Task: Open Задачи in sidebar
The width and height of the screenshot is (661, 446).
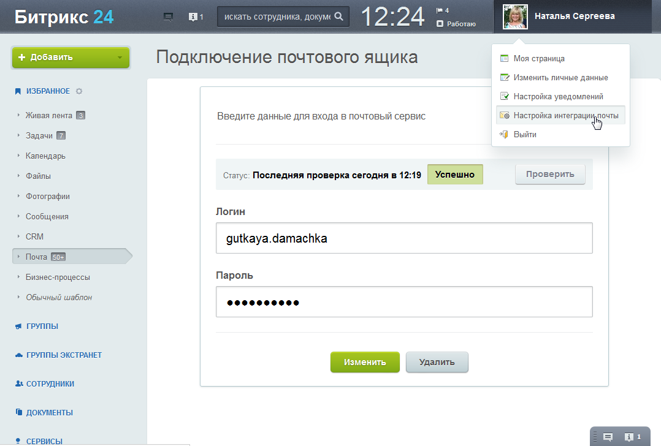Action: tap(39, 135)
